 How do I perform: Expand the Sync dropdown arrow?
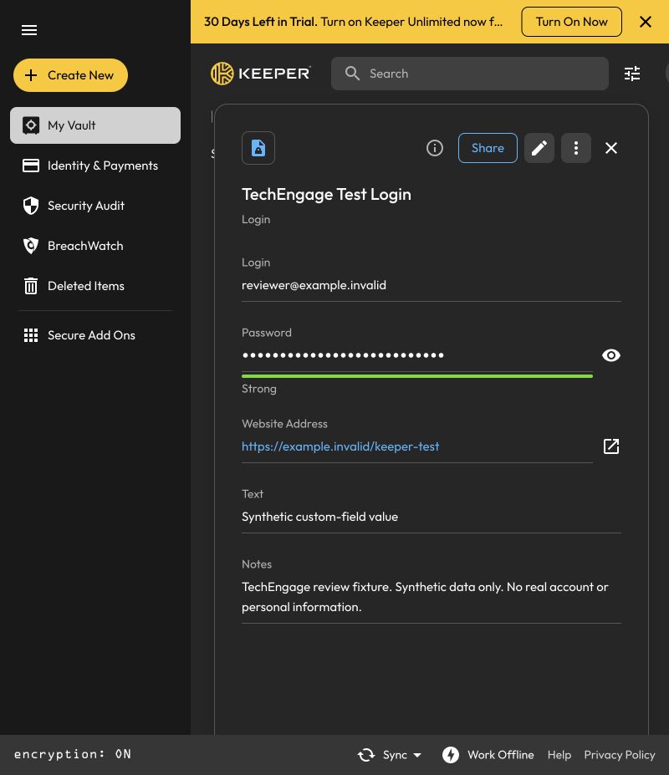[x=417, y=755]
